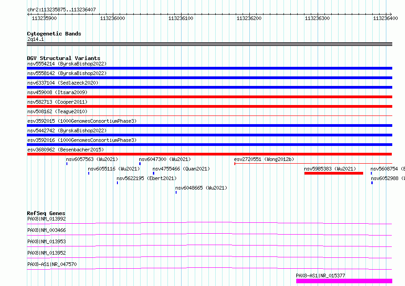
Task: Select the red bar of nsv459008
Action: pyautogui.click(x=209, y=97)
